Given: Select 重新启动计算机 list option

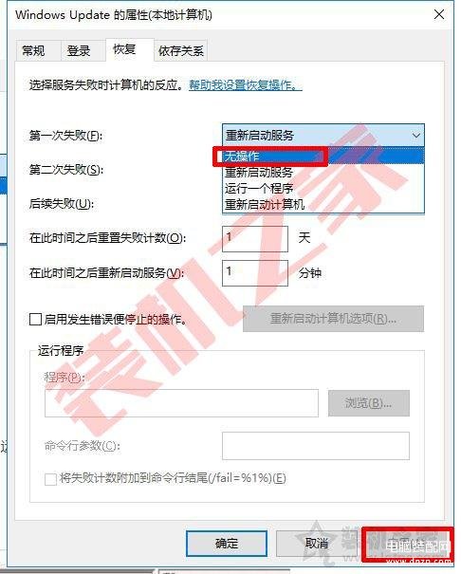Looking at the screenshot, I should pyautogui.click(x=323, y=204).
